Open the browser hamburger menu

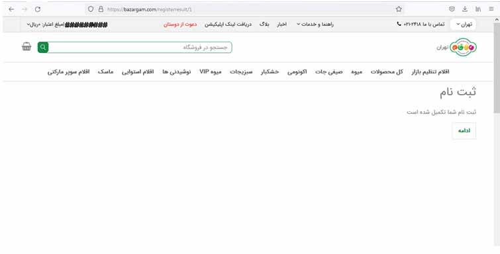(491, 9)
